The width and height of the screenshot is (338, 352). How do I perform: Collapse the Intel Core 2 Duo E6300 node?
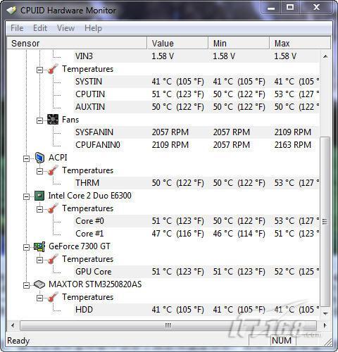(x=26, y=197)
